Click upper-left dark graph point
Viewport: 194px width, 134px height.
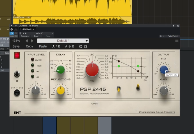(119, 61)
